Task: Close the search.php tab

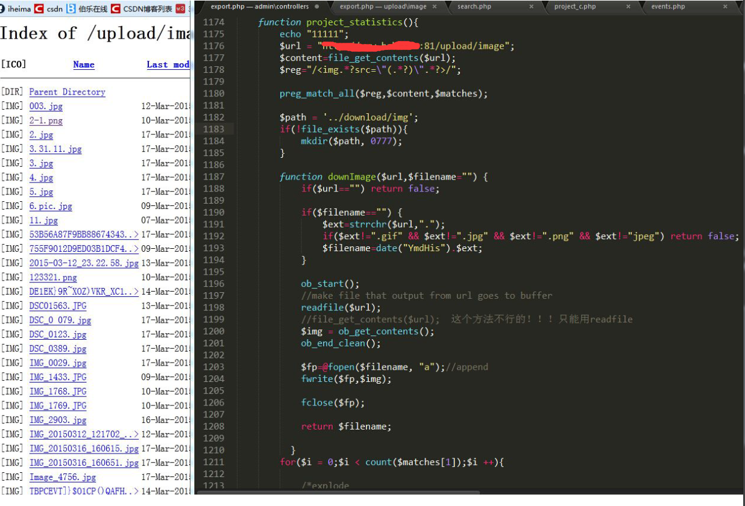Action: [x=532, y=7]
